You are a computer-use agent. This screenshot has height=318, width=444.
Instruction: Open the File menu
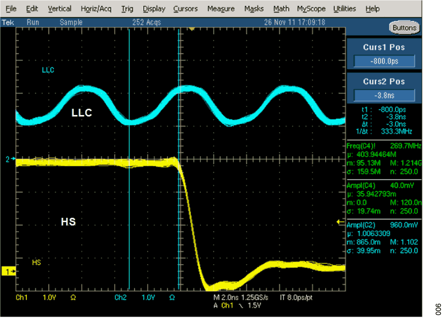(10, 8)
